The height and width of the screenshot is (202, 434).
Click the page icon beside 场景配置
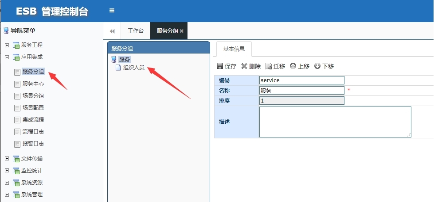(17, 108)
